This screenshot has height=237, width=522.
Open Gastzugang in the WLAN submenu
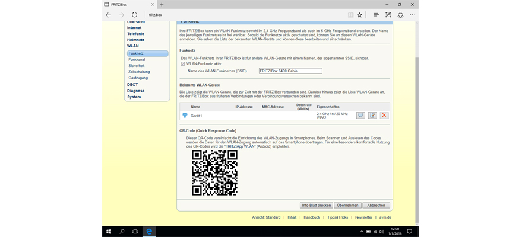[x=138, y=78]
